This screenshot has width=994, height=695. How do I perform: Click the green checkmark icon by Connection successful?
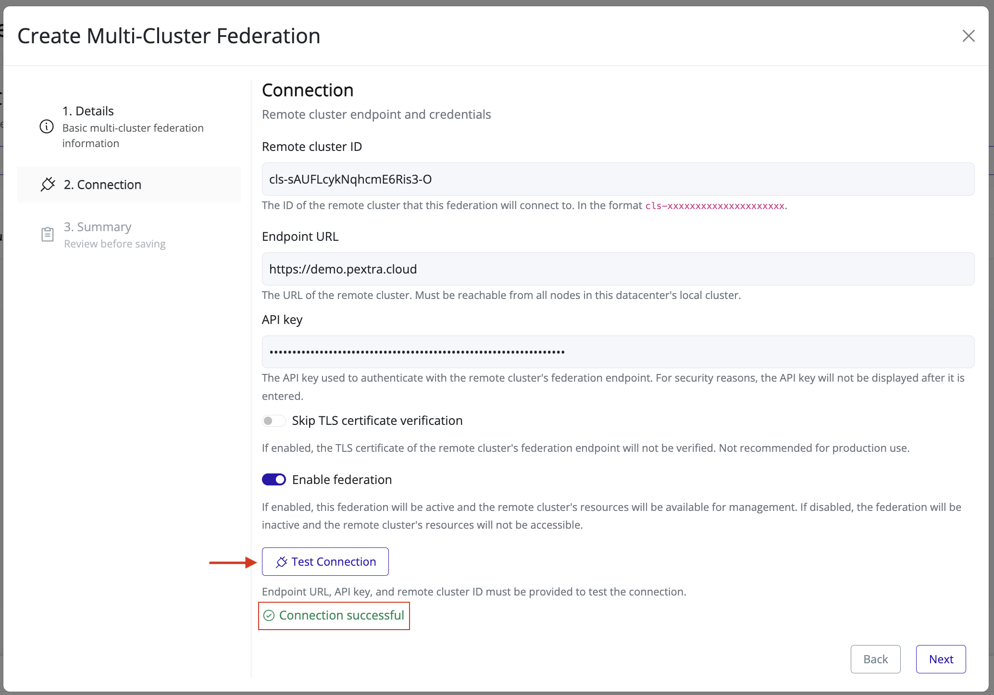(269, 616)
